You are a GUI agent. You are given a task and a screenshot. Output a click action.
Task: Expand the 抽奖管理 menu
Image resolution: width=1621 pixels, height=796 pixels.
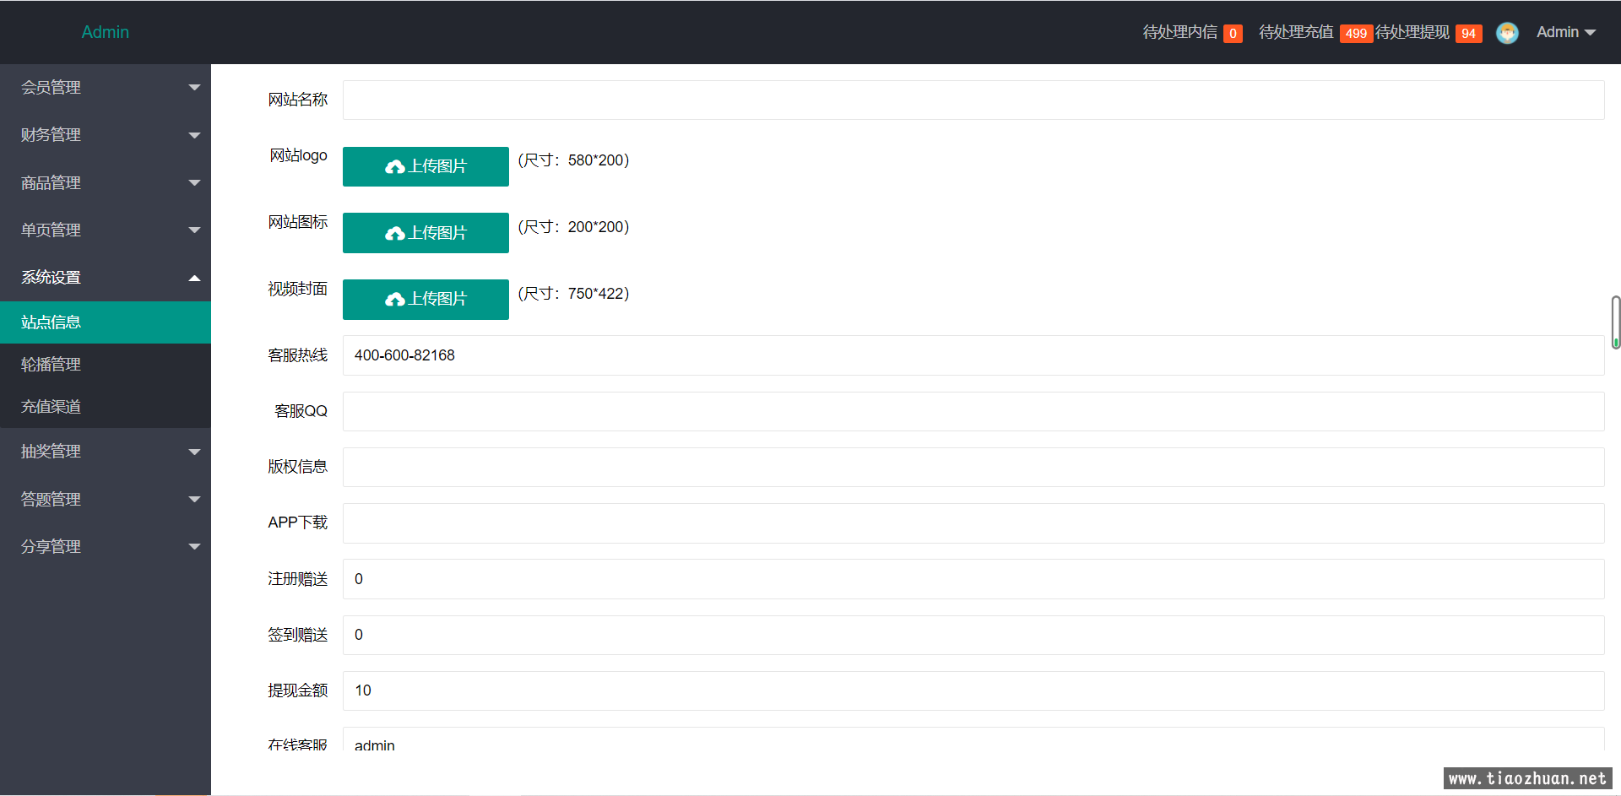(x=106, y=452)
